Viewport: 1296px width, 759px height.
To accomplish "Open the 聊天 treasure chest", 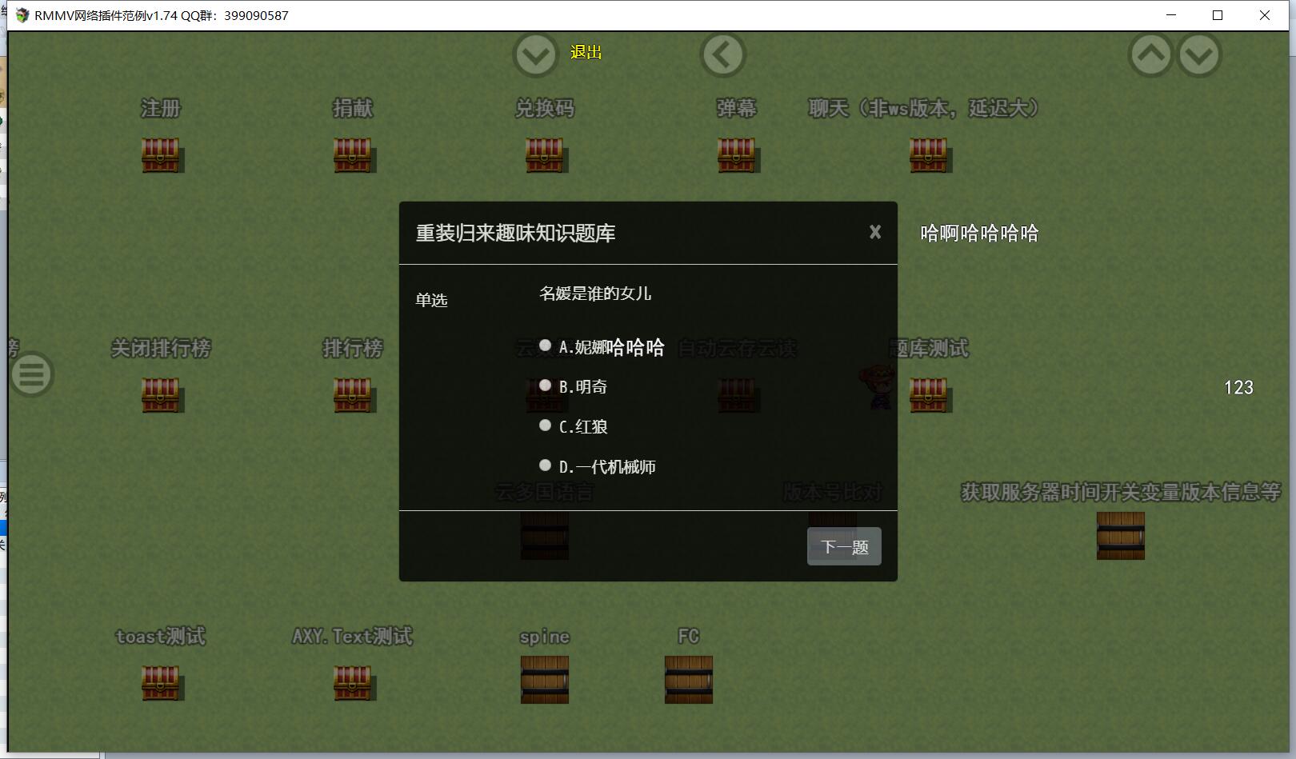I will click(x=929, y=155).
